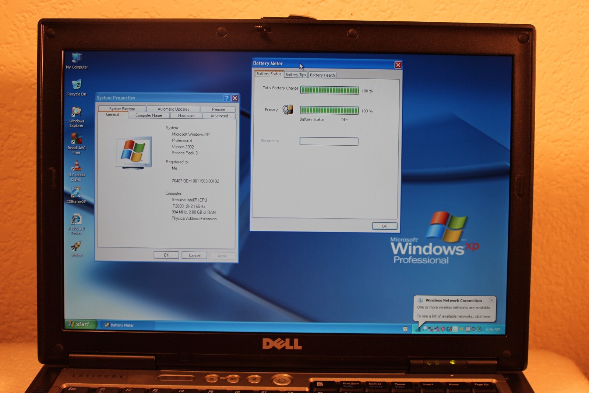Click the magnifier tray icon
This screenshot has height=393, width=589.
pyautogui.click(x=425, y=328)
